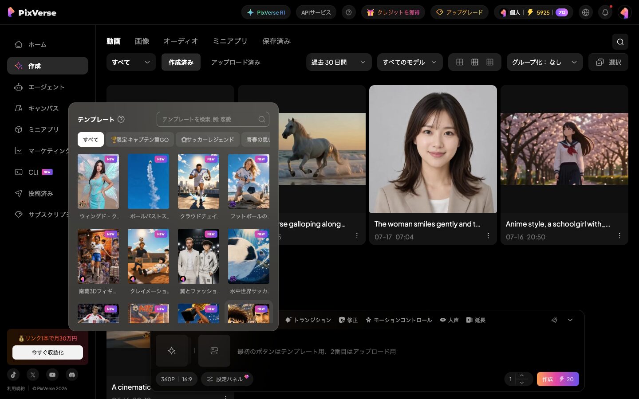
Task: Open the help question-mark icon in top bar
Action: [x=349, y=12]
